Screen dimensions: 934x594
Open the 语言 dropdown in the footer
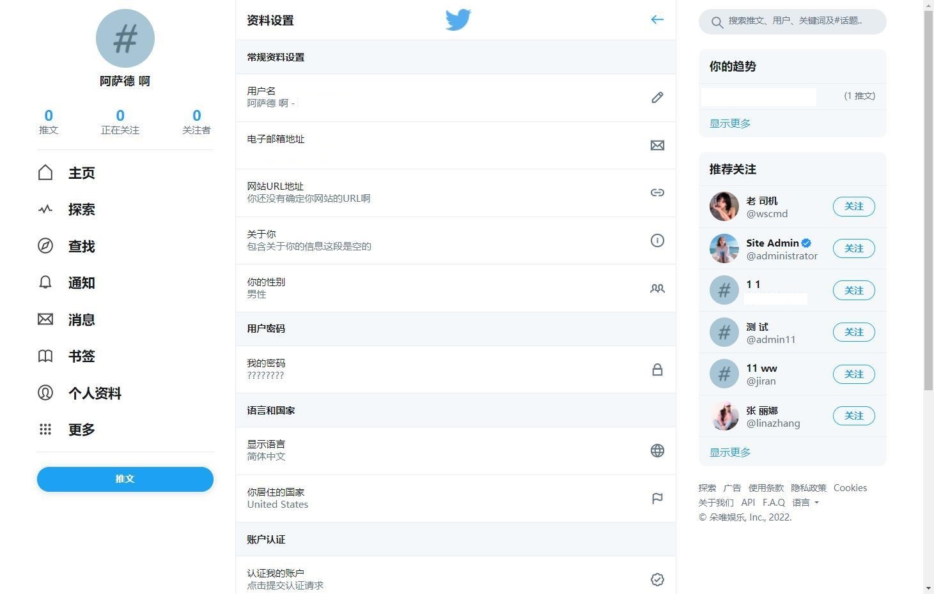(x=805, y=503)
